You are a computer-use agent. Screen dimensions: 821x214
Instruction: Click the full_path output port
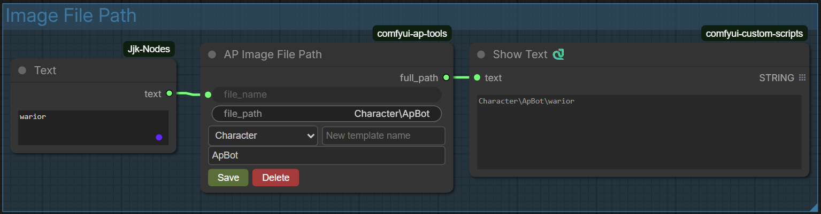[446, 78]
